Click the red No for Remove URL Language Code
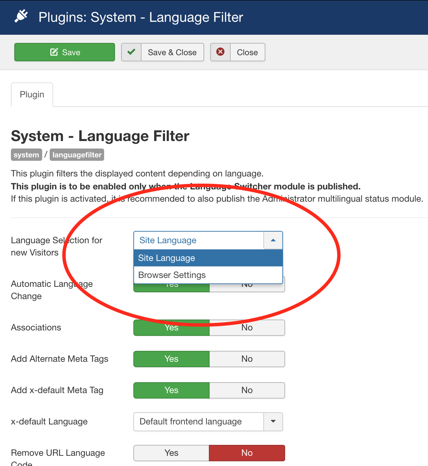This screenshot has width=428, height=466. (x=247, y=453)
